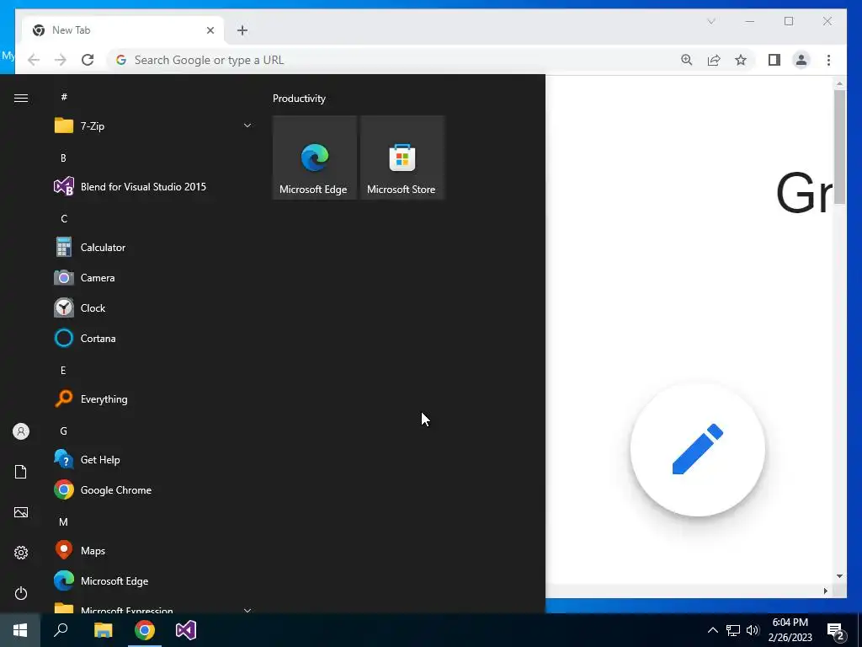The height and width of the screenshot is (647, 862).
Task: Switch to Chrome on the taskbar
Action: tap(145, 630)
